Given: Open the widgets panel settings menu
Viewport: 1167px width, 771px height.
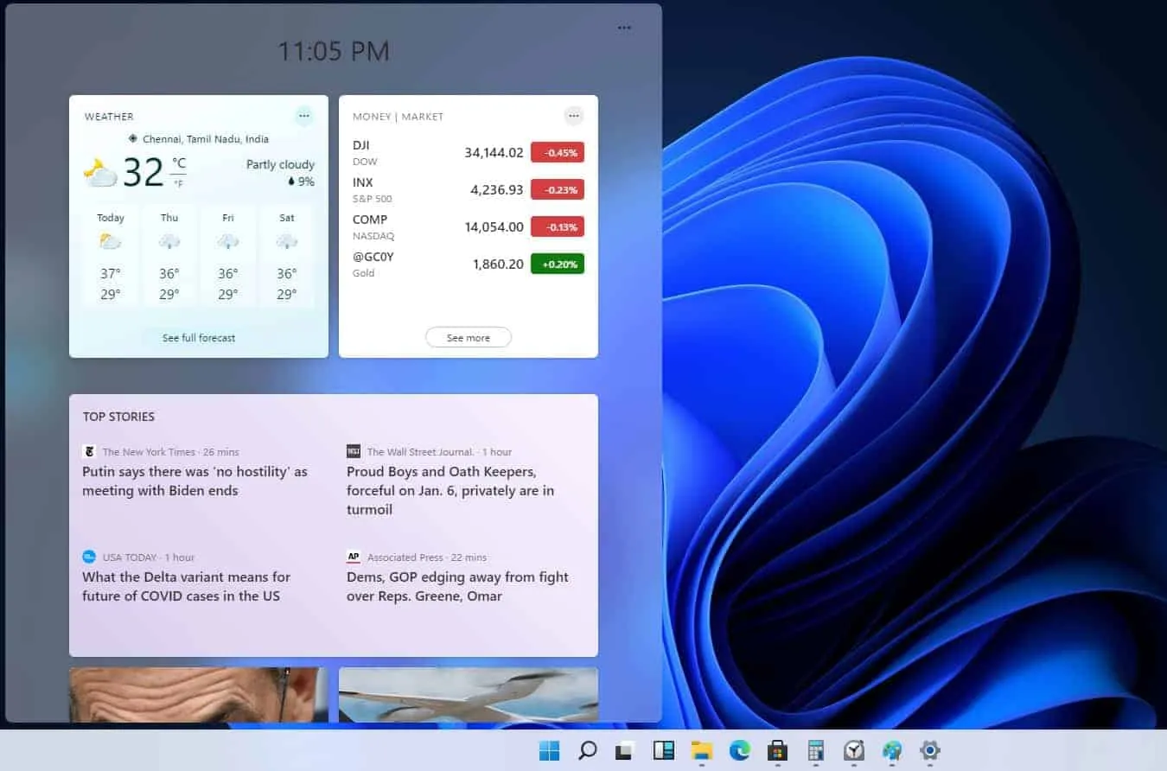Looking at the screenshot, I should (x=624, y=27).
